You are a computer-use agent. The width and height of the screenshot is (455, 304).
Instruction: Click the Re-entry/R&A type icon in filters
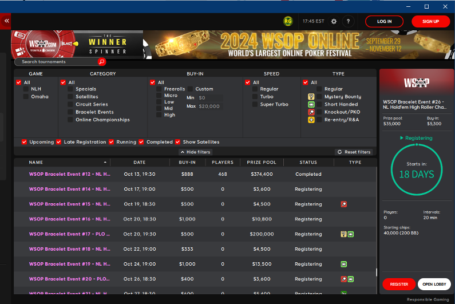coord(311,120)
